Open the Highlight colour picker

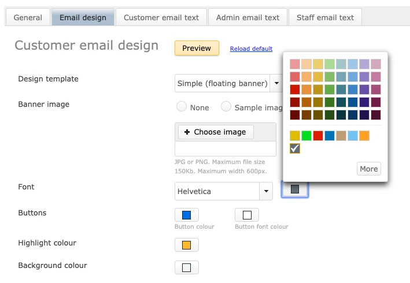click(x=186, y=245)
